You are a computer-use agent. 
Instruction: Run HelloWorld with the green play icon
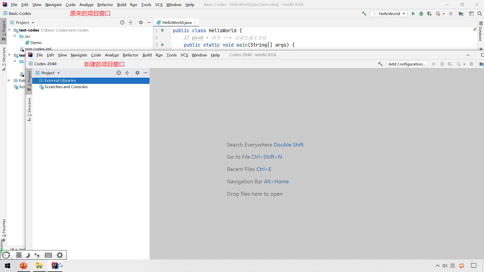[413, 14]
